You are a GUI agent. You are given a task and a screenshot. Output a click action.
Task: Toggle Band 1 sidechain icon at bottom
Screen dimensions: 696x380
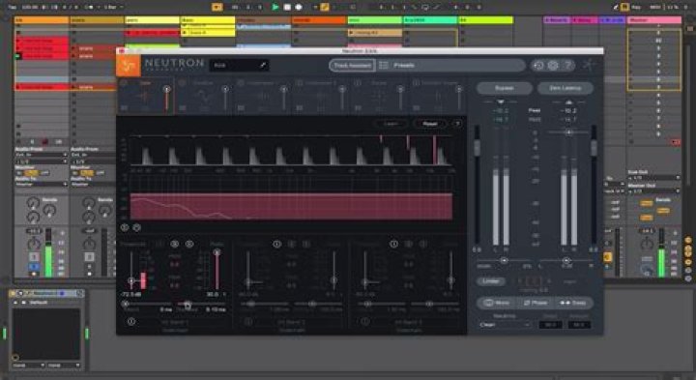[x=131, y=321]
